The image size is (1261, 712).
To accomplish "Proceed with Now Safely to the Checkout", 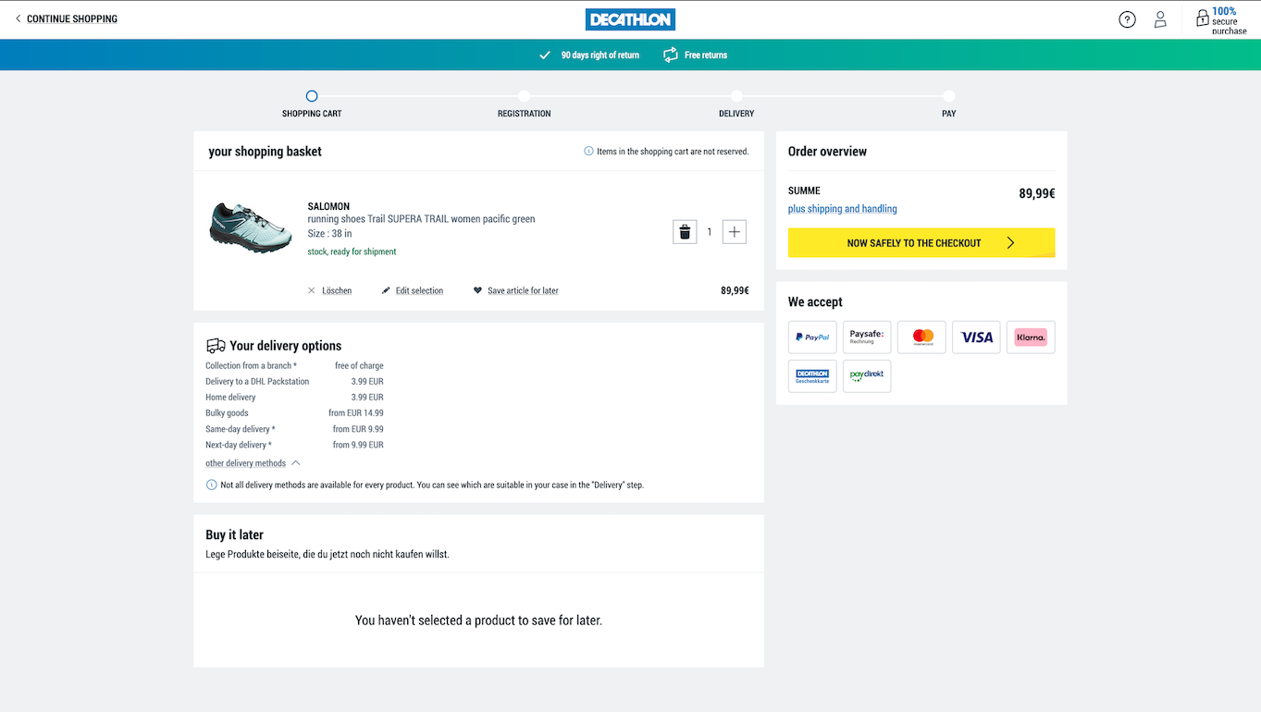I will tap(921, 243).
